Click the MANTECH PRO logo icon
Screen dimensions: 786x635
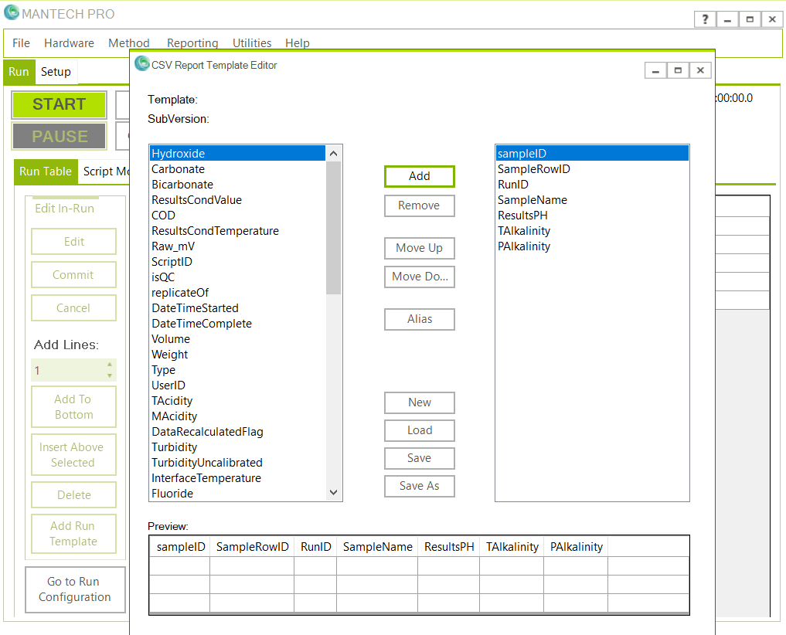(x=12, y=12)
